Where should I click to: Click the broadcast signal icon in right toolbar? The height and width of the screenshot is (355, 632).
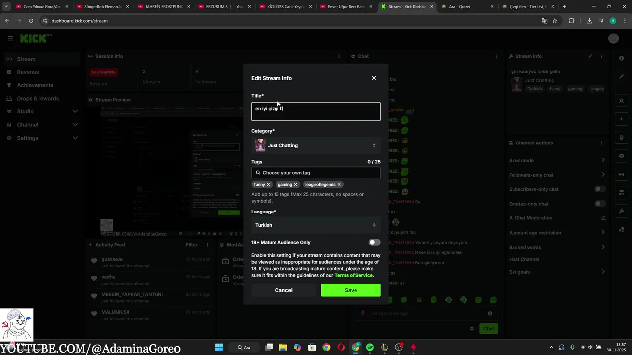click(621, 174)
